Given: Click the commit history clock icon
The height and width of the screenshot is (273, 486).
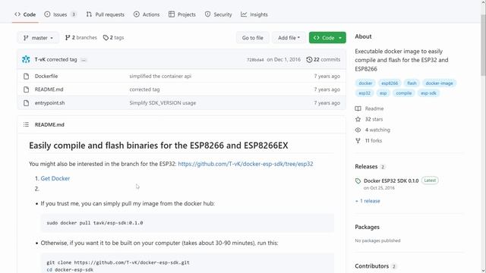Looking at the screenshot, I should (x=309, y=59).
